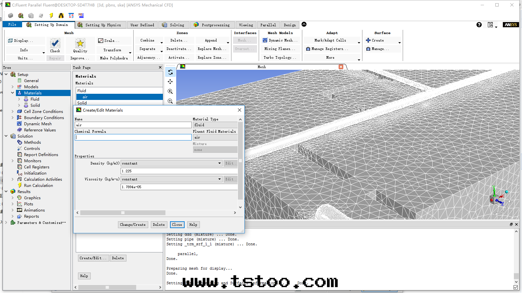This screenshot has width=522, height=293.
Task: Collapse the ribbon with the arrow icon
Action: point(304,24)
